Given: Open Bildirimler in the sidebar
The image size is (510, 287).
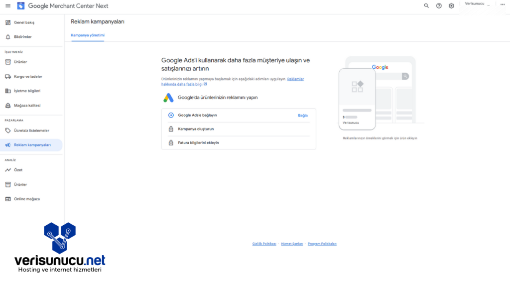Looking at the screenshot, I should [x=31, y=37].
